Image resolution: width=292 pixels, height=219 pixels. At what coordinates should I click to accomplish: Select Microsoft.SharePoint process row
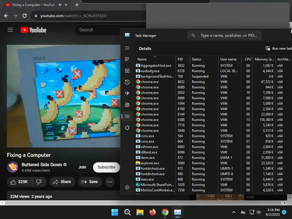pos(213,185)
